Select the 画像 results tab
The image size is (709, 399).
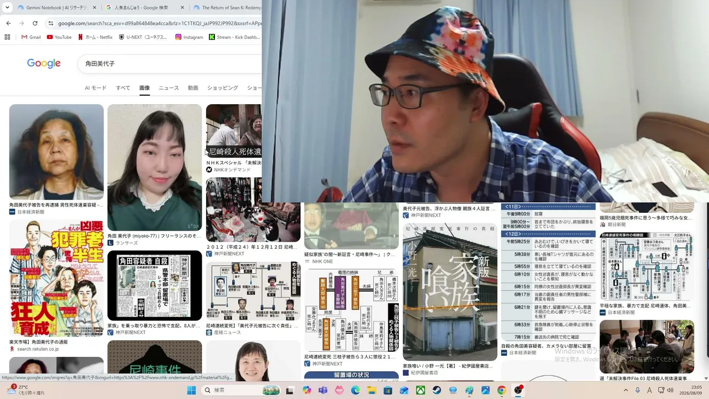coord(145,88)
